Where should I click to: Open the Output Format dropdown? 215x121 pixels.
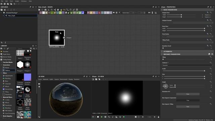[x=188, y=23]
